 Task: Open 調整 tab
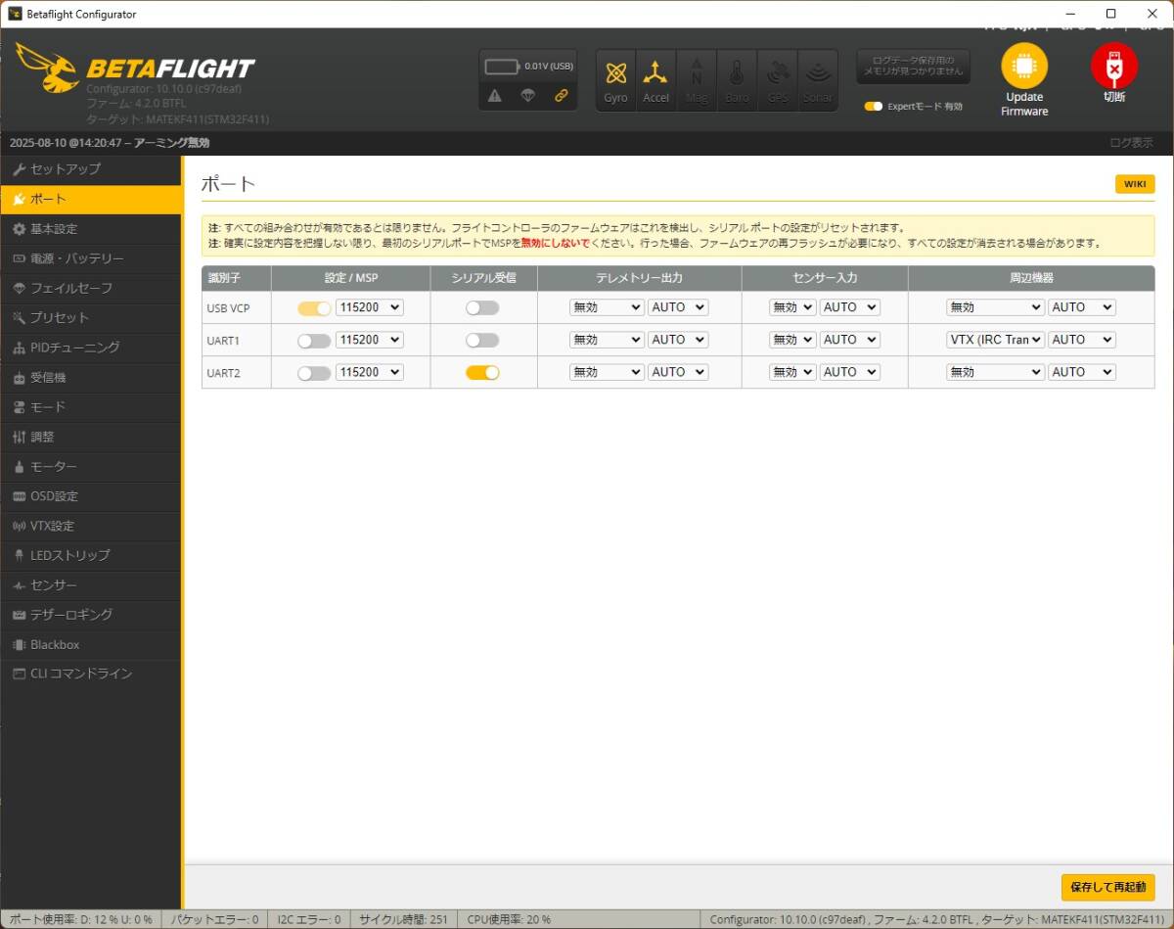91,437
